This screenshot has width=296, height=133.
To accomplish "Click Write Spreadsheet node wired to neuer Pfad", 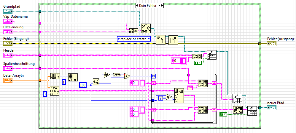I will (252, 111).
